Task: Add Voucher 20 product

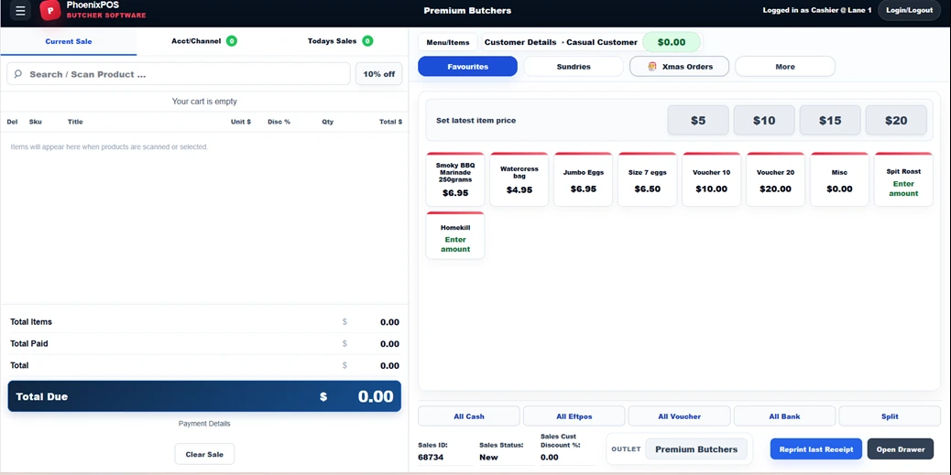Action: [x=775, y=179]
